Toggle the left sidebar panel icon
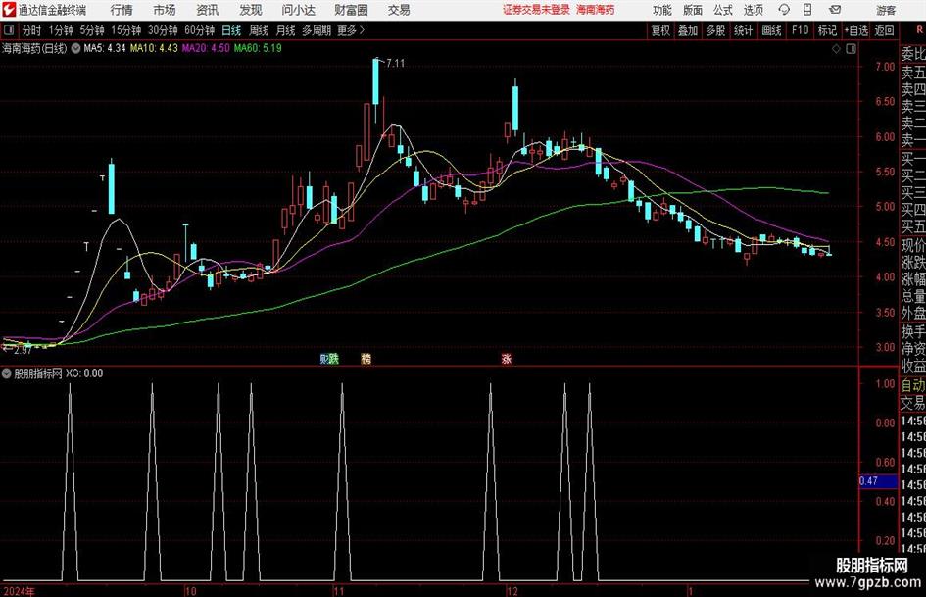This screenshot has width=926, height=597. (x=8, y=30)
